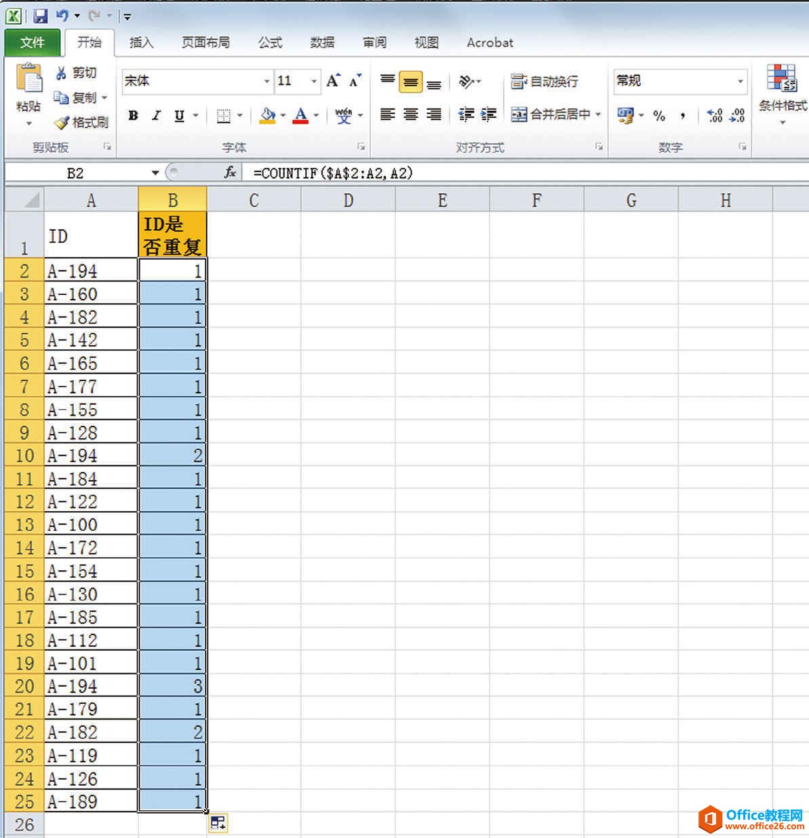809x838 pixels.
Task: Click the phonetic guide (wén) icon
Action: (344, 116)
